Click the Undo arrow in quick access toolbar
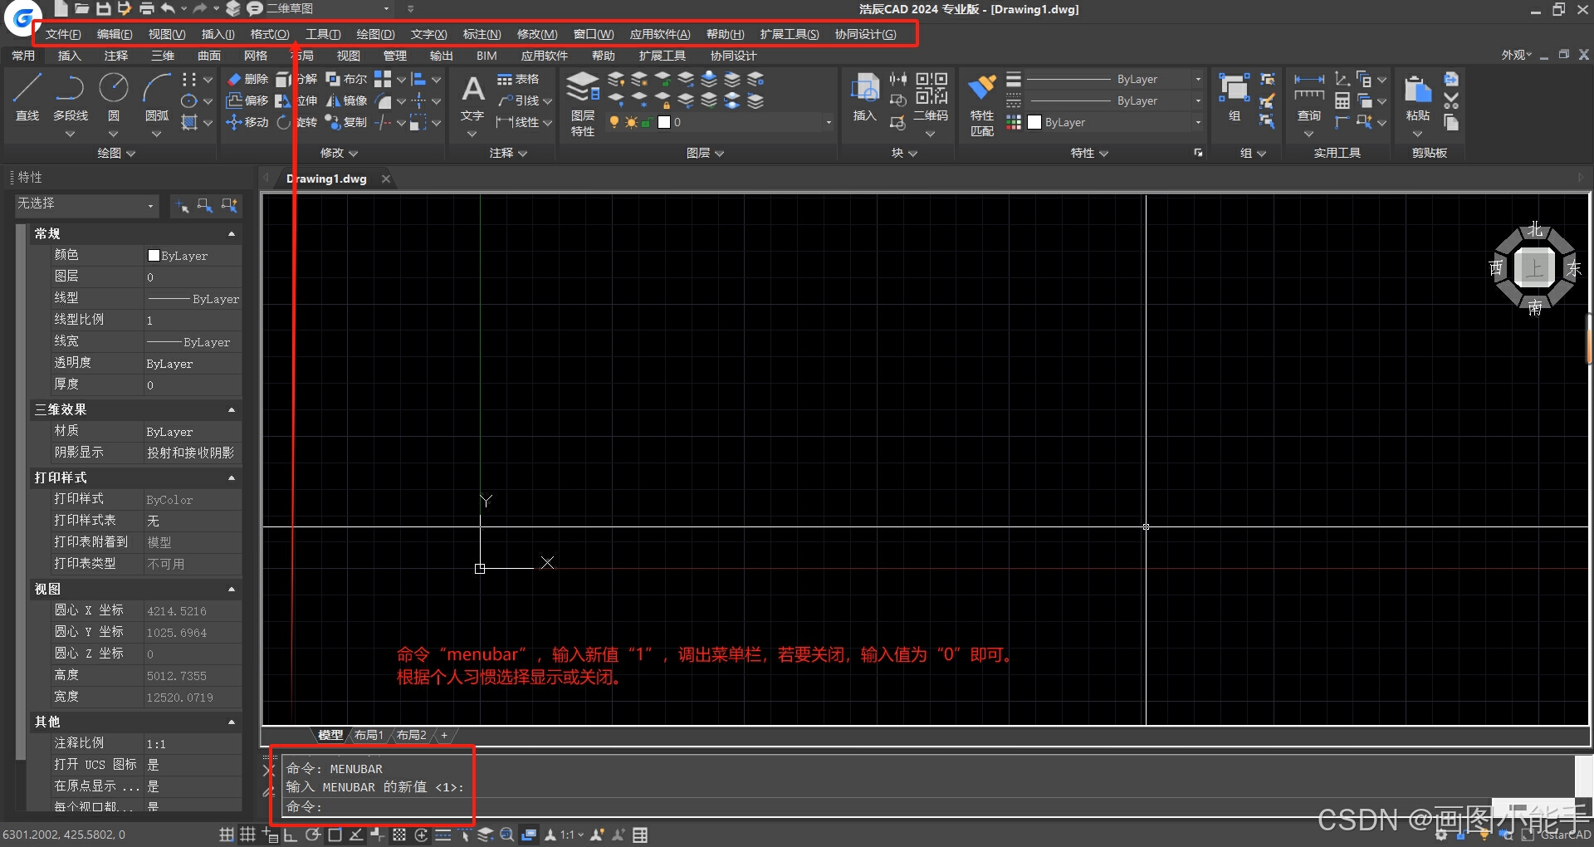This screenshot has height=847, width=1594. pos(169,8)
